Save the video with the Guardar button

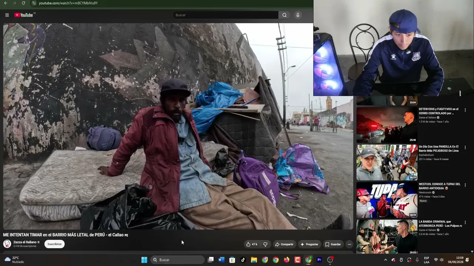(x=333, y=244)
